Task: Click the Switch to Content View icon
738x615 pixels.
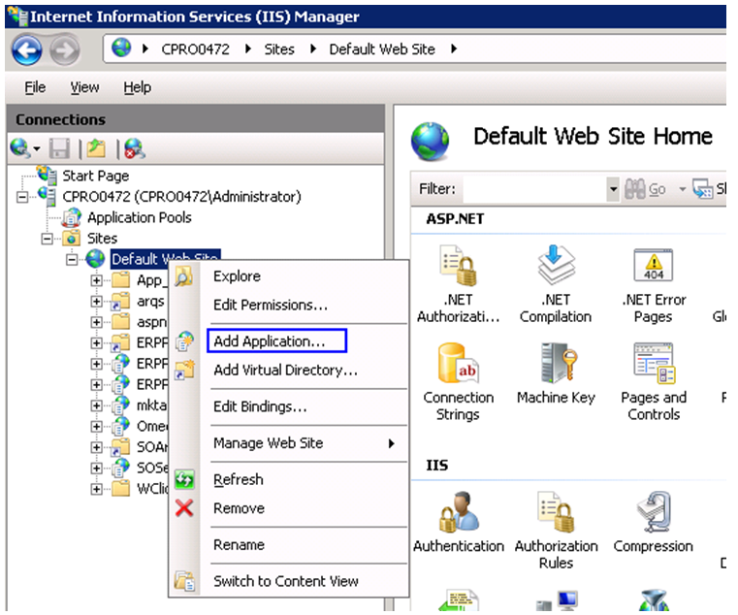Action: point(184,581)
